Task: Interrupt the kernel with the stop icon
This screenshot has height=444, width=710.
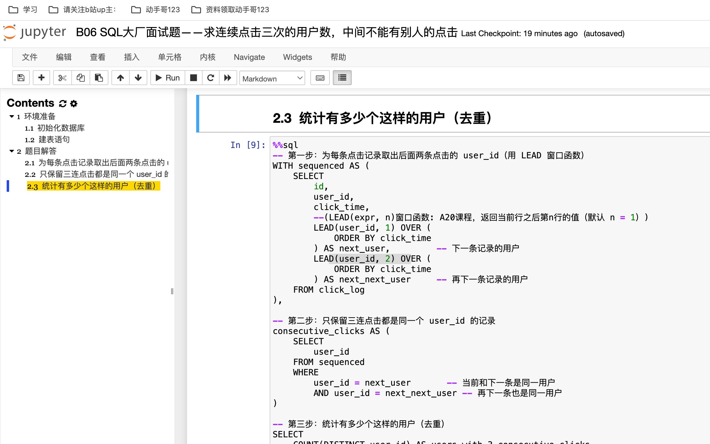Action: click(x=193, y=78)
